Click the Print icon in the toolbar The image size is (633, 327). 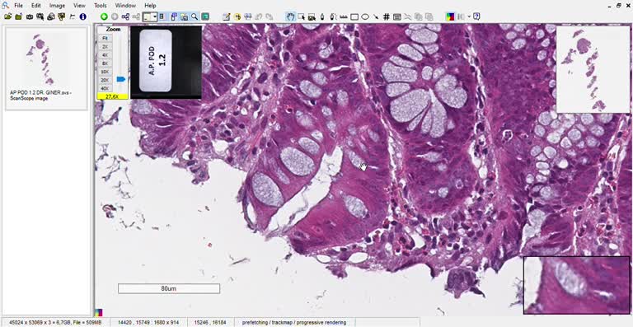click(51, 16)
